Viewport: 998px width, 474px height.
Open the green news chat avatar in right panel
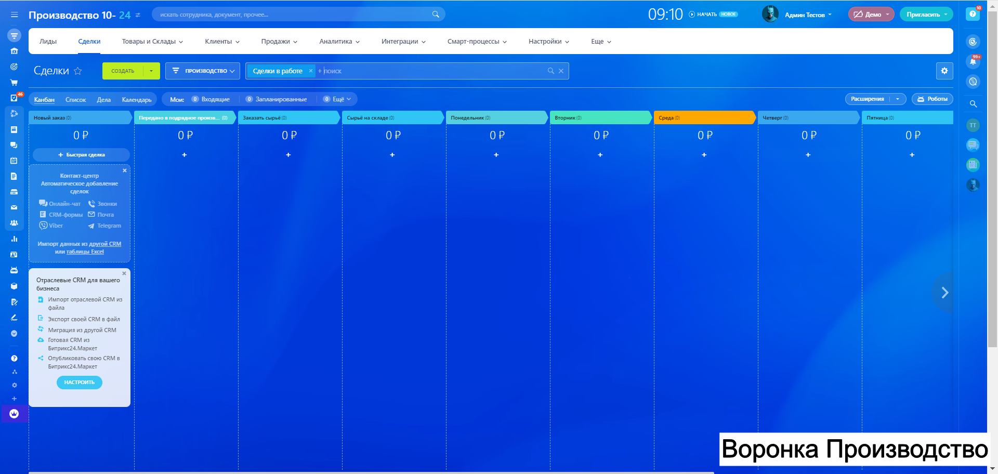tap(973, 165)
